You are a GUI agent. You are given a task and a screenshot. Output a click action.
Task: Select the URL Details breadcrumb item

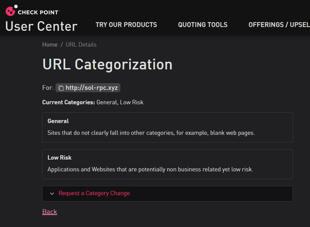(81, 45)
